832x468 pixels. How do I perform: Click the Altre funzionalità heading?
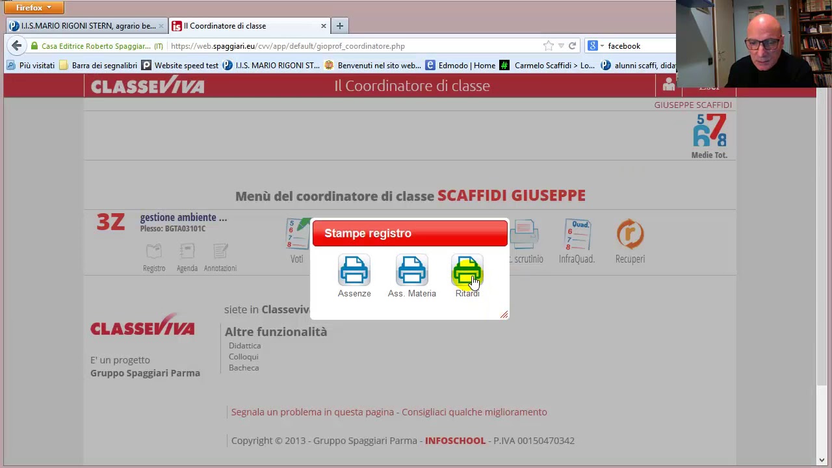pyautogui.click(x=276, y=331)
